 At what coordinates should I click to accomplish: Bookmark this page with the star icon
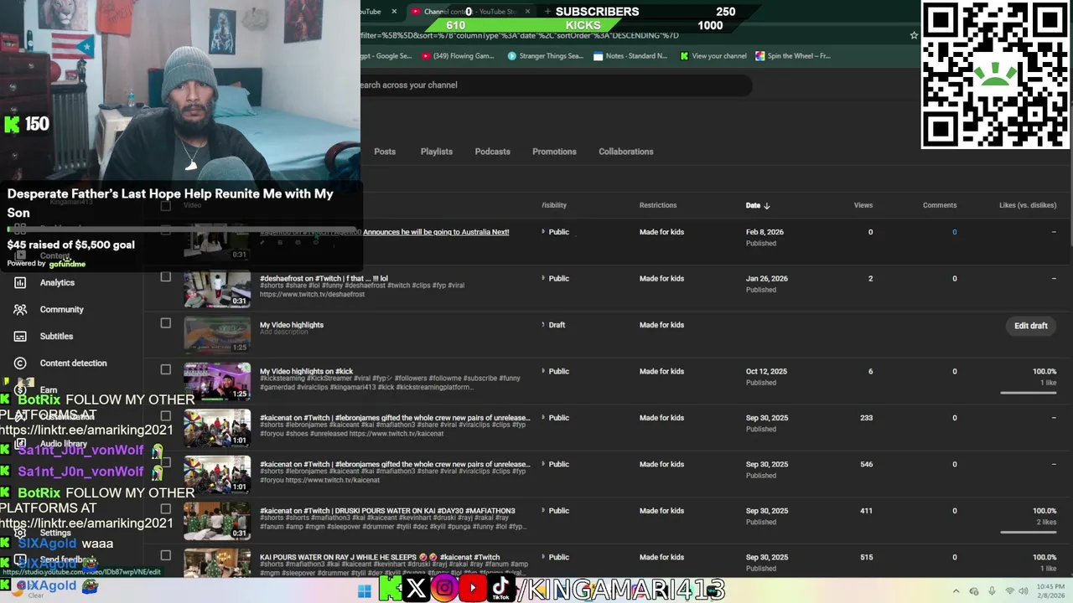coord(914,35)
